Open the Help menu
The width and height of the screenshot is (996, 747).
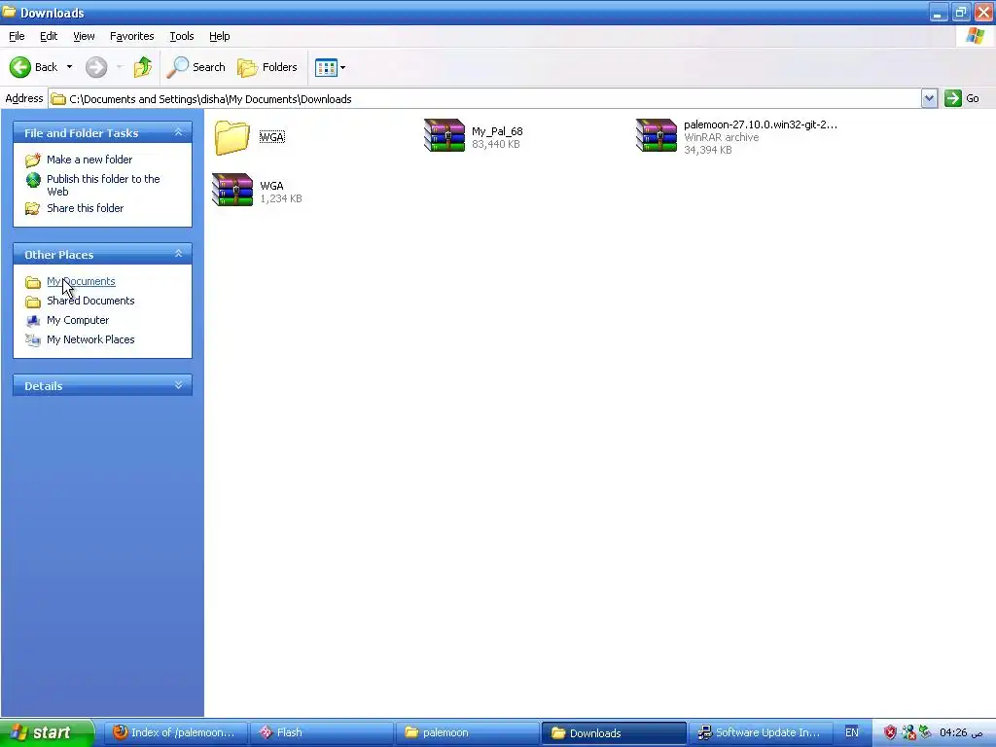tap(219, 36)
